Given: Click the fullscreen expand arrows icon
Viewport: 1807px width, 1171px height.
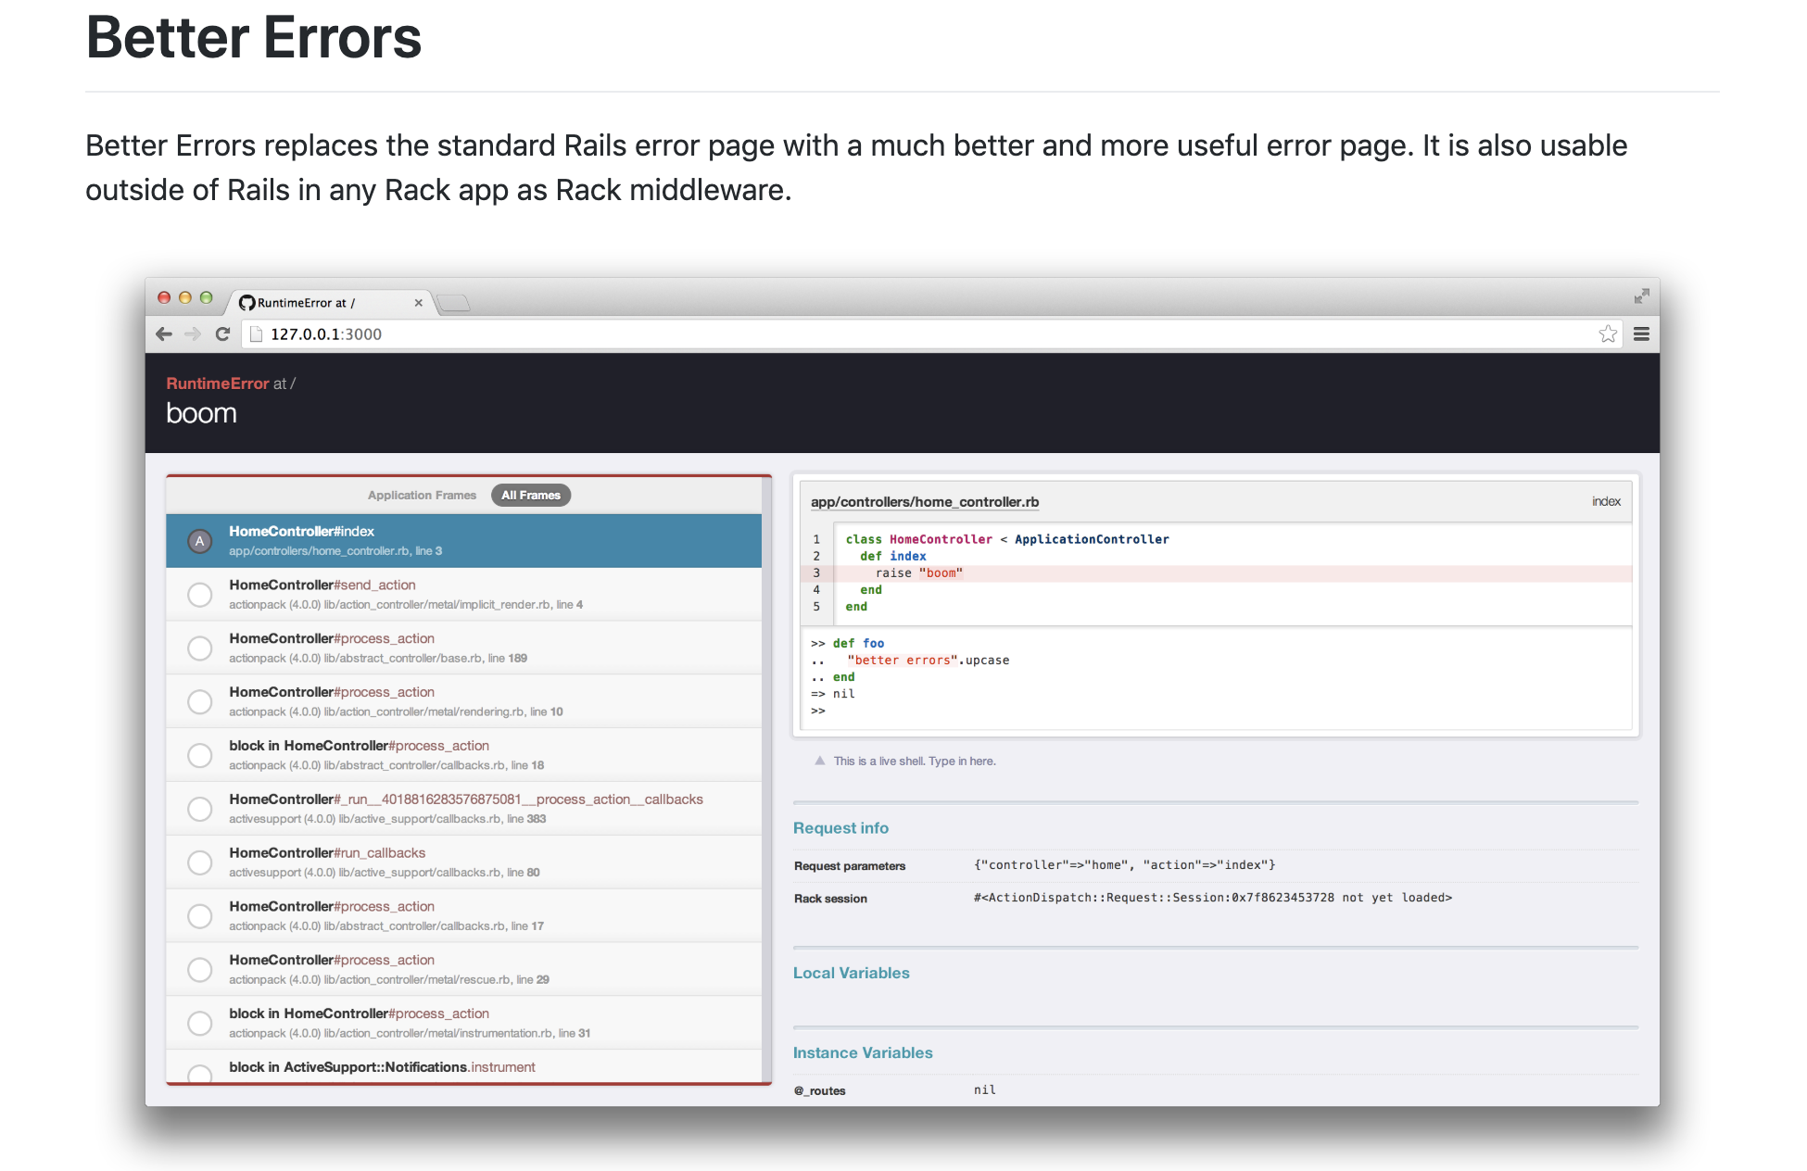Looking at the screenshot, I should 1642,296.
